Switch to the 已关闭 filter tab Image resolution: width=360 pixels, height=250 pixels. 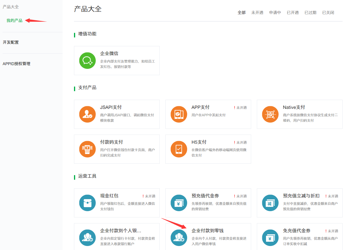[328, 13]
